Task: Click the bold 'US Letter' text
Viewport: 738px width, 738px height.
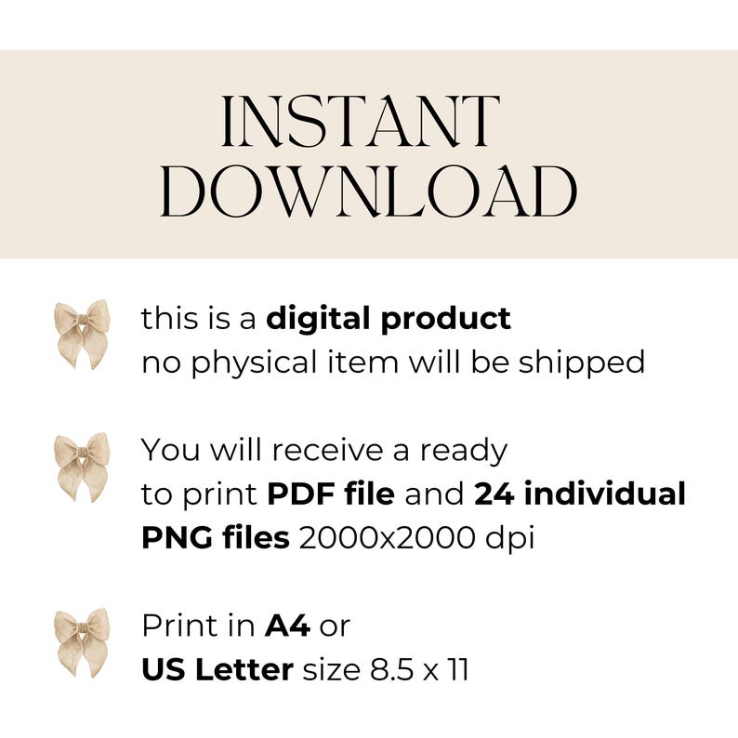Action: [217, 670]
